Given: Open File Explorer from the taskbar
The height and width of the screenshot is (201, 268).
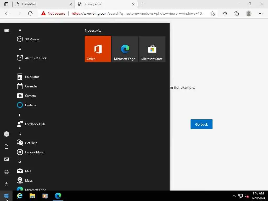Looking at the screenshot, I should [32, 196].
